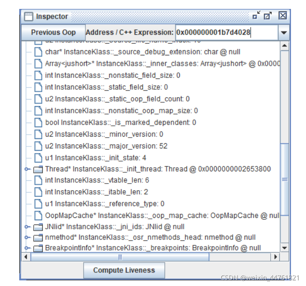Image resolution: width=306 pixels, height=286 pixels.
Task: Click file icon of _nonstatic_field_size row
Action: [x=38, y=75]
